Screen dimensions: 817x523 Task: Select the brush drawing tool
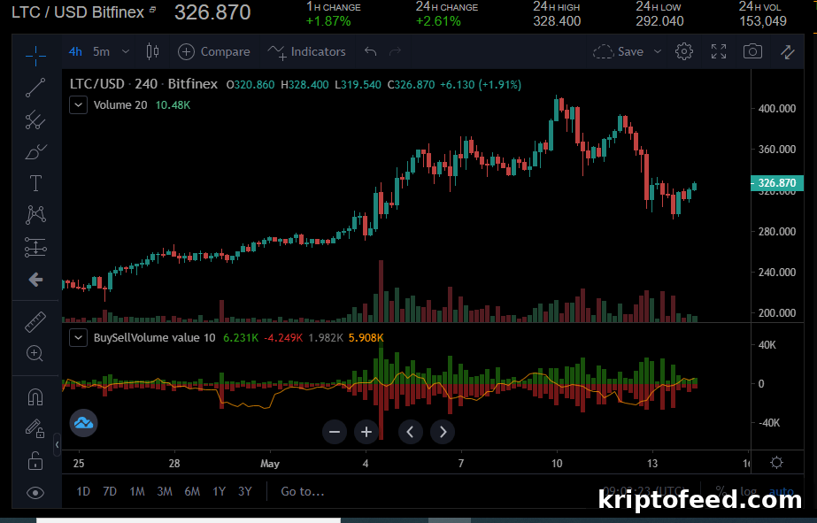pos(35,152)
